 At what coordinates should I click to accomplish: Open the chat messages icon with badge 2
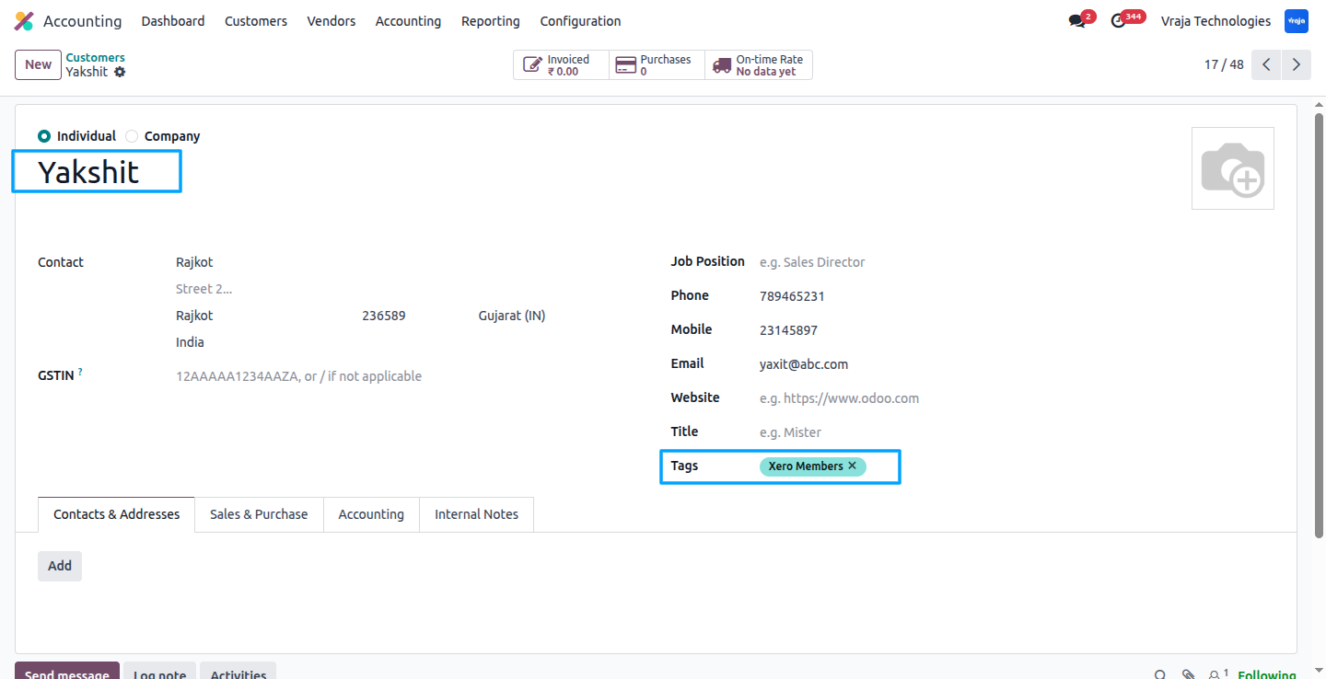[x=1077, y=21]
